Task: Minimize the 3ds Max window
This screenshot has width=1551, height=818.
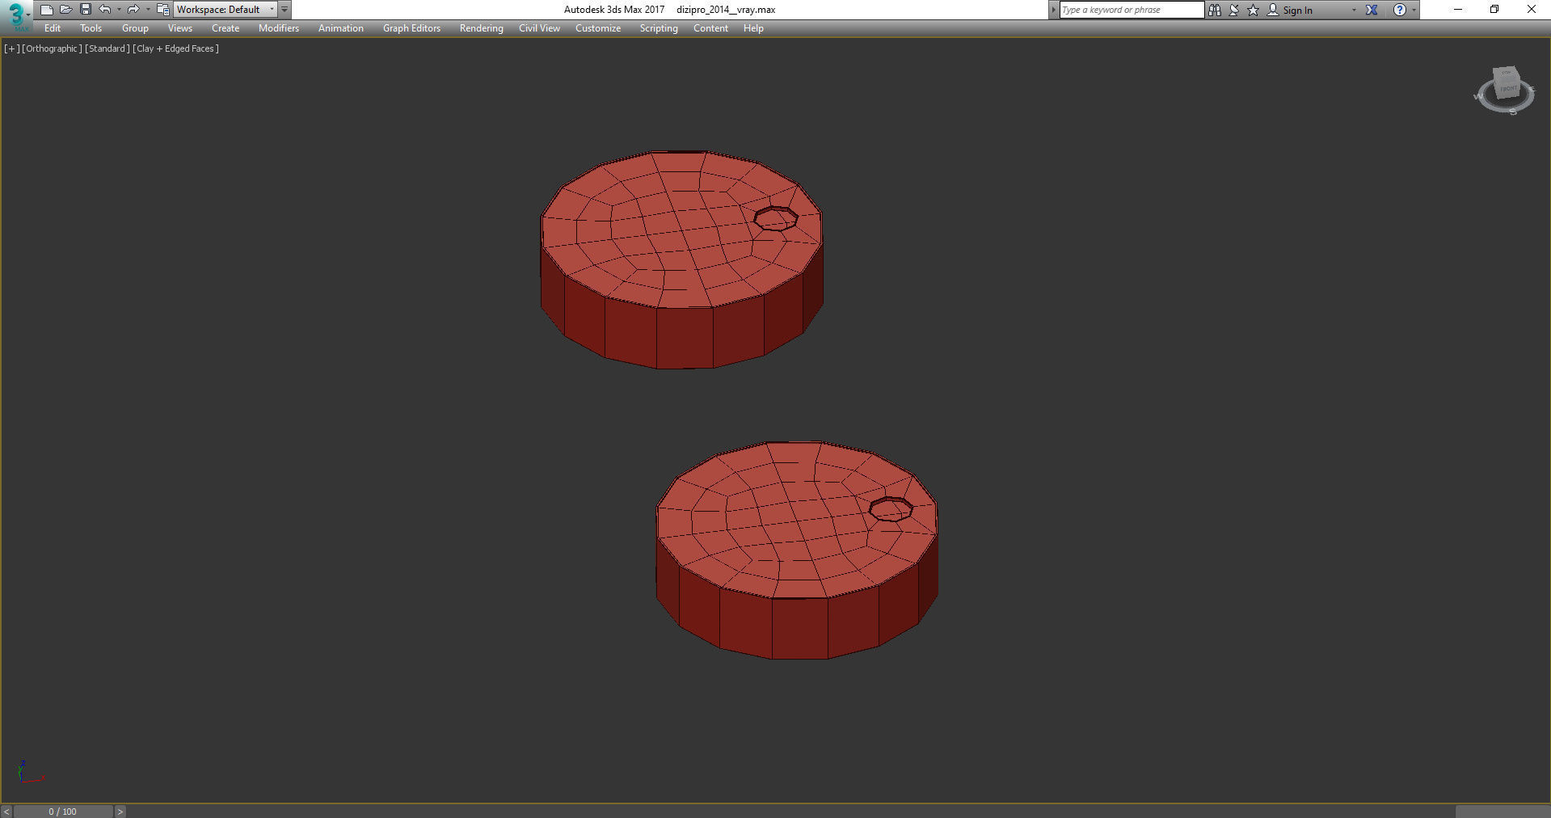Action: [x=1458, y=10]
